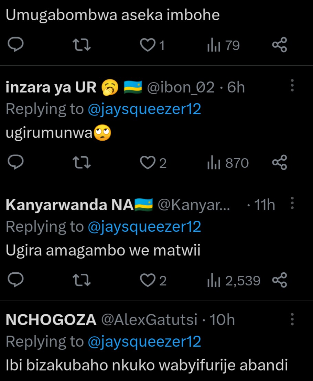The width and height of the screenshot is (313, 381).
Task: Open more options for NCHOGOZA tweet
Action: (292, 319)
